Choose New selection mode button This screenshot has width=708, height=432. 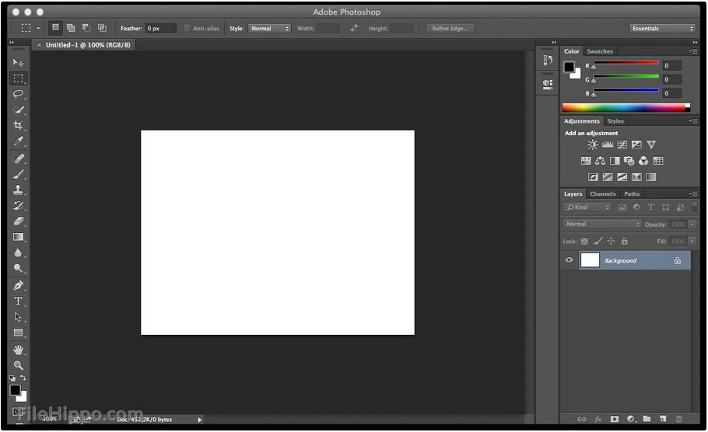click(55, 28)
